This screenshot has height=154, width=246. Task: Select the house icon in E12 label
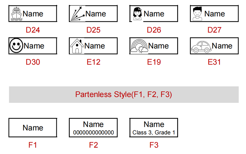point(77,46)
